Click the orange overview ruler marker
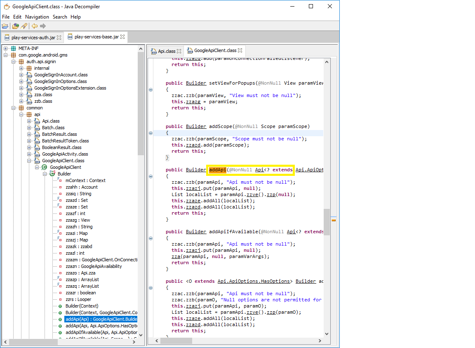This screenshot has height=348, width=475. click(334, 220)
